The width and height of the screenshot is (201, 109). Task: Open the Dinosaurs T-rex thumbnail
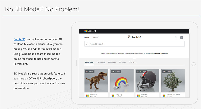(x=96, y=81)
